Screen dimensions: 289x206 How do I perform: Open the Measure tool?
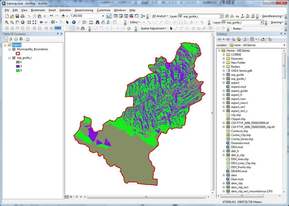point(91,22)
